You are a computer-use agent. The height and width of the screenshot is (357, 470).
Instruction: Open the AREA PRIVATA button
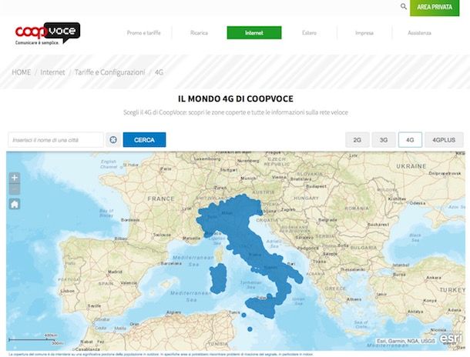coord(435,7)
